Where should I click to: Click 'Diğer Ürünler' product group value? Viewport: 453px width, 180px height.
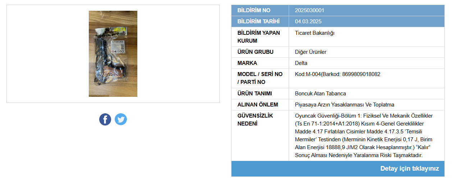pos(311,52)
